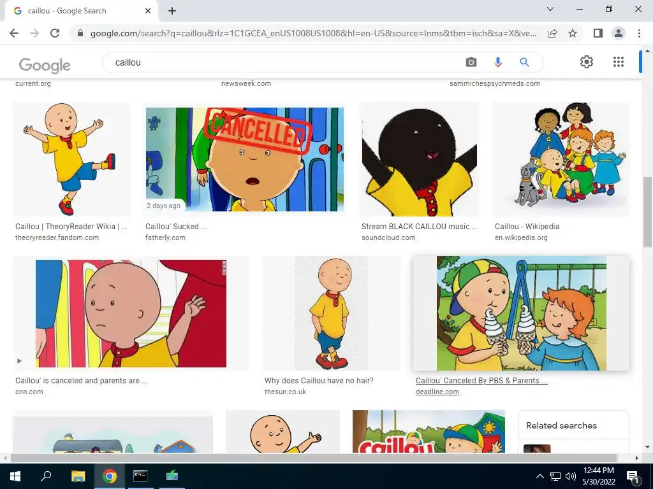
Task: Open Windows taskbar search
Action: coord(46,476)
